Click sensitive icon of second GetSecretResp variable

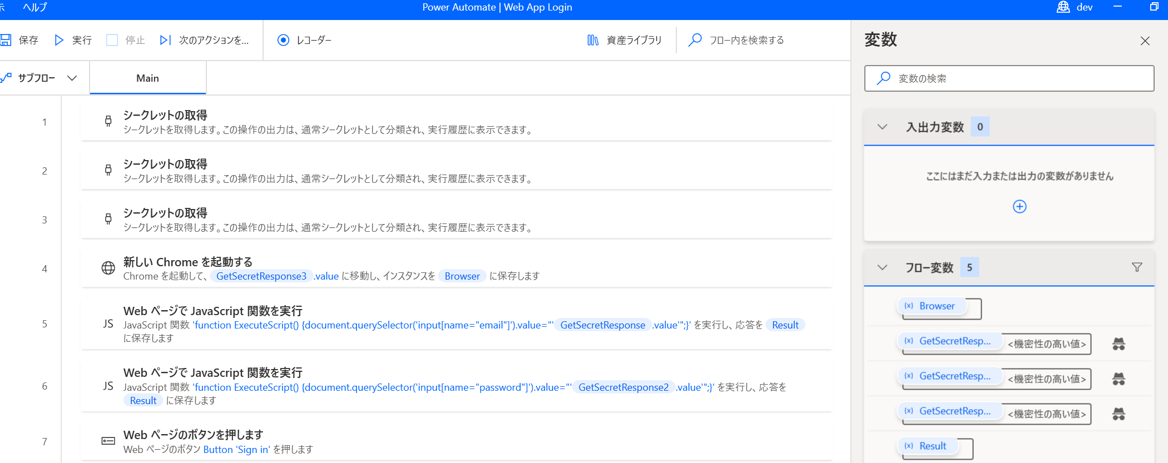[x=1118, y=379]
